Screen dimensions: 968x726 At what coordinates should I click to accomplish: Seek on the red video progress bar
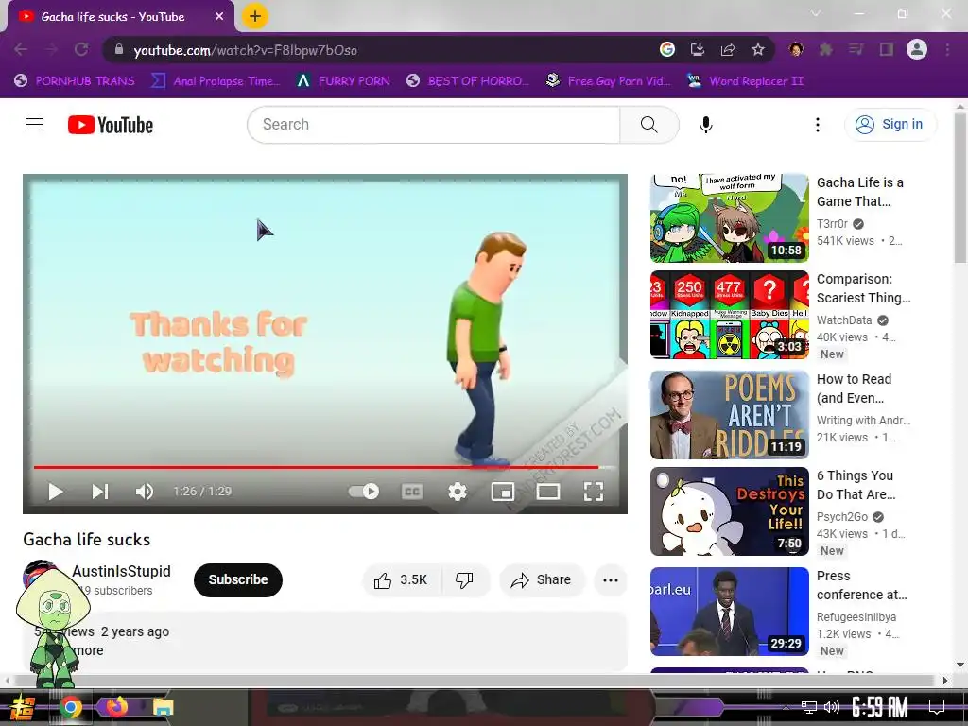325,467
